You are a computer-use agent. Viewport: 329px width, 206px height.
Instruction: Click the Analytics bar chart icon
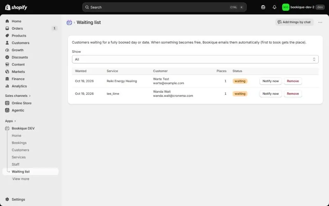tap(7, 86)
